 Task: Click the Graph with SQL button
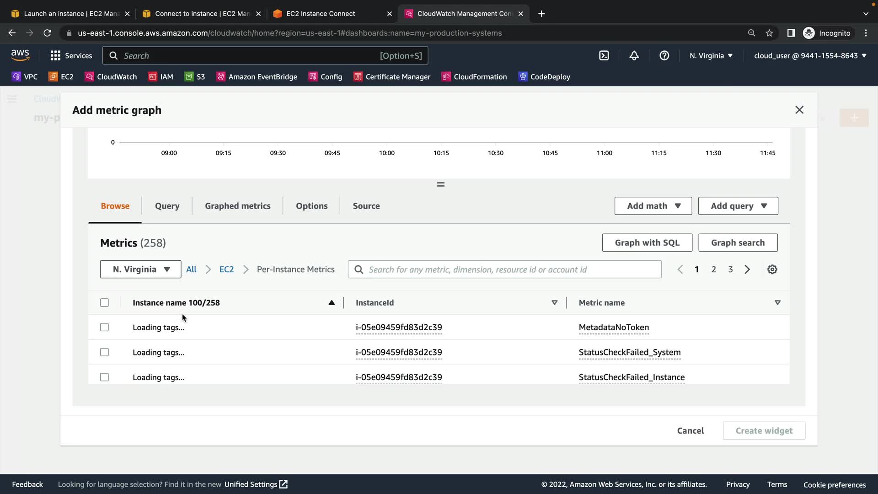(647, 243)
